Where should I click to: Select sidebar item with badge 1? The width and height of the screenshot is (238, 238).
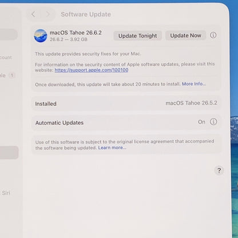click(7, 76)
